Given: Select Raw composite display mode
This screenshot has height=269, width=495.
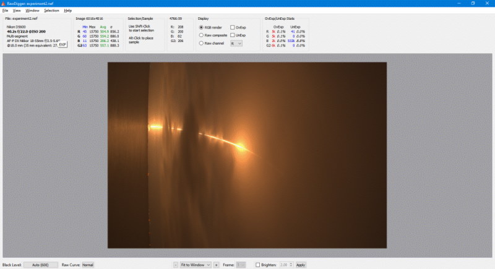Looking at the screenshot, I should [201, 35].
